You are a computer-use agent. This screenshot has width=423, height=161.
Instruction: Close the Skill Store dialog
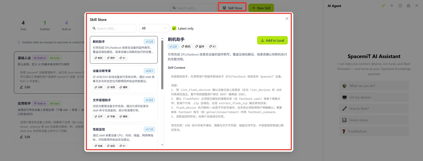(x=287, y=19)
